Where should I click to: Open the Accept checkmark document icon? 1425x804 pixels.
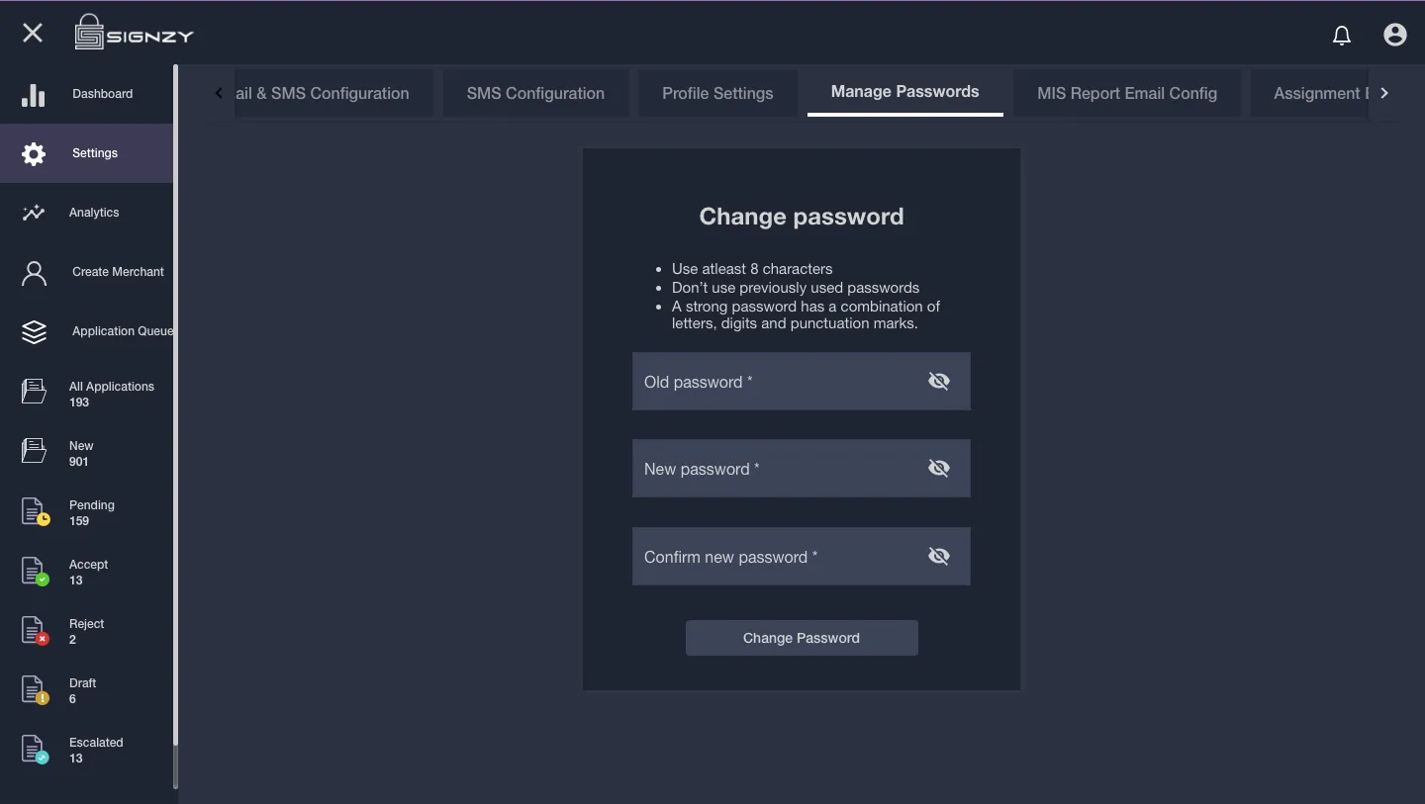pyautogui.click(x=35, y=571)
